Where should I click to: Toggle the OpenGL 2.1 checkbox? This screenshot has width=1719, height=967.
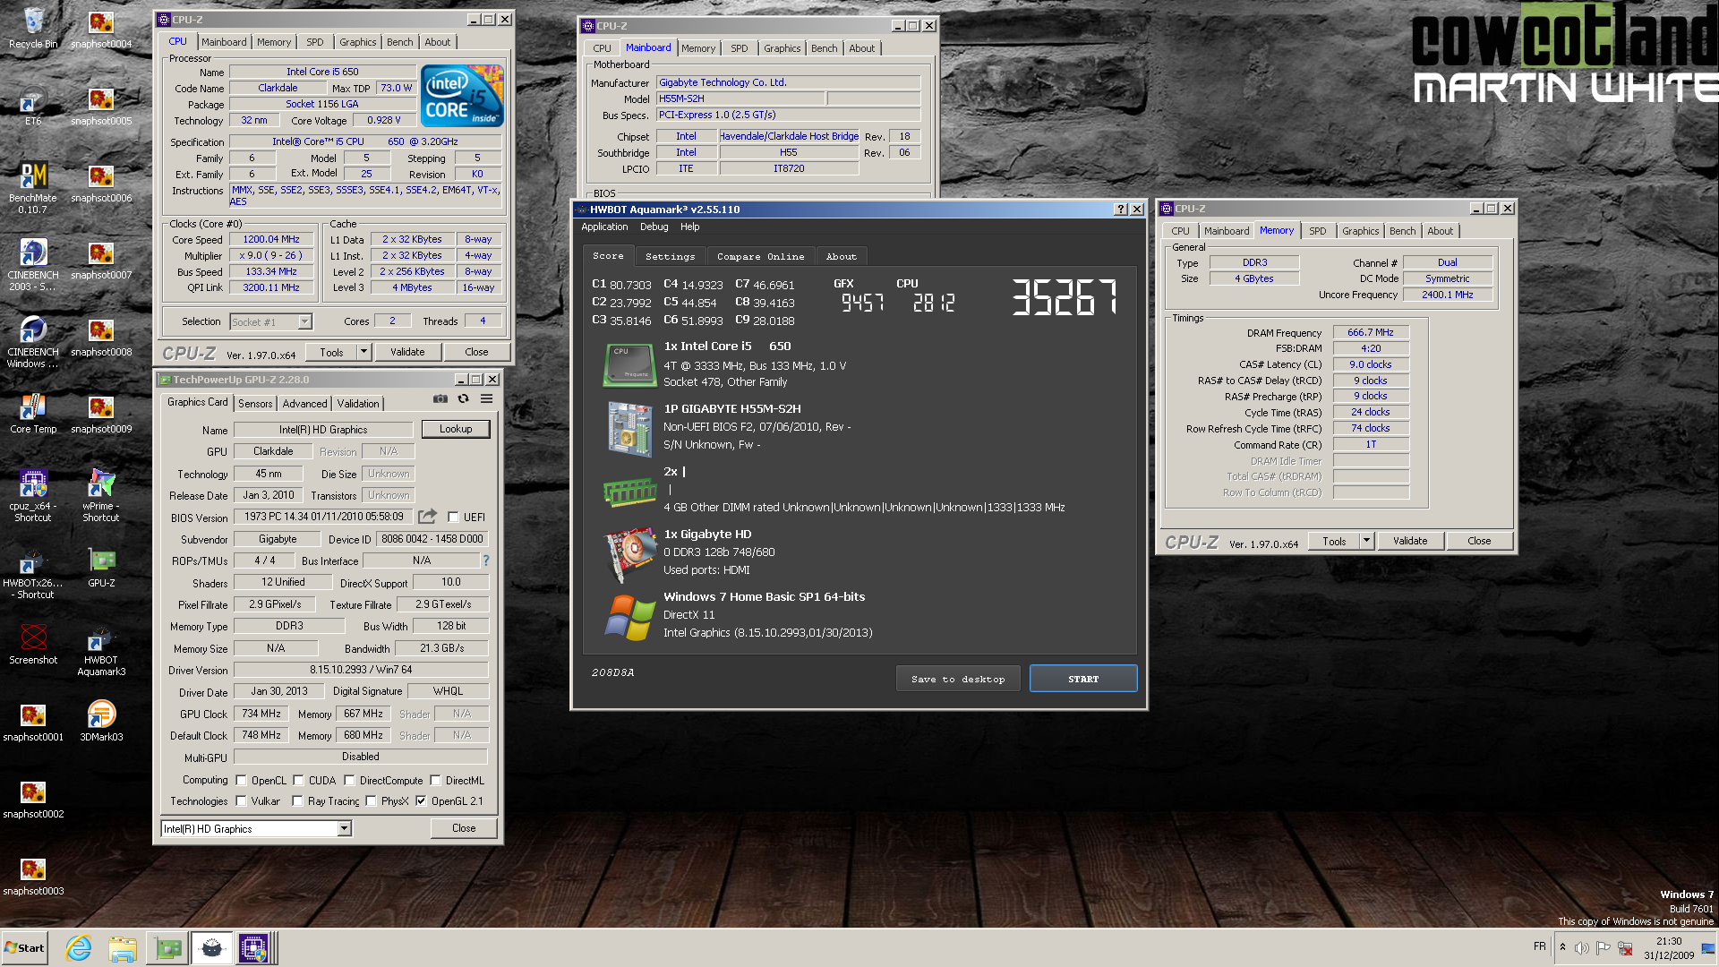(x=421, y=801)
